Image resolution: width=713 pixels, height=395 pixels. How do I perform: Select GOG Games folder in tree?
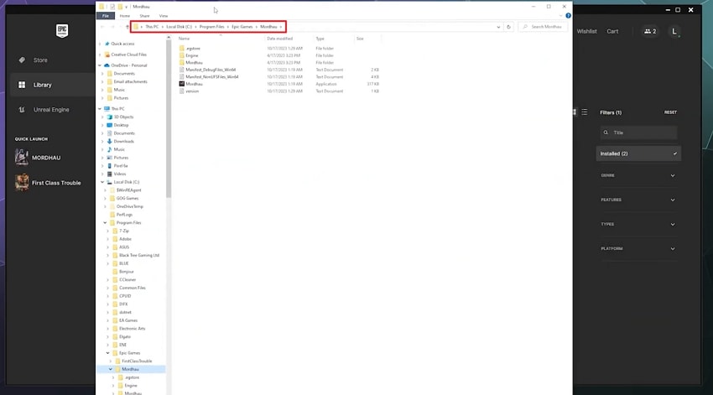click(x=127, y=199)
